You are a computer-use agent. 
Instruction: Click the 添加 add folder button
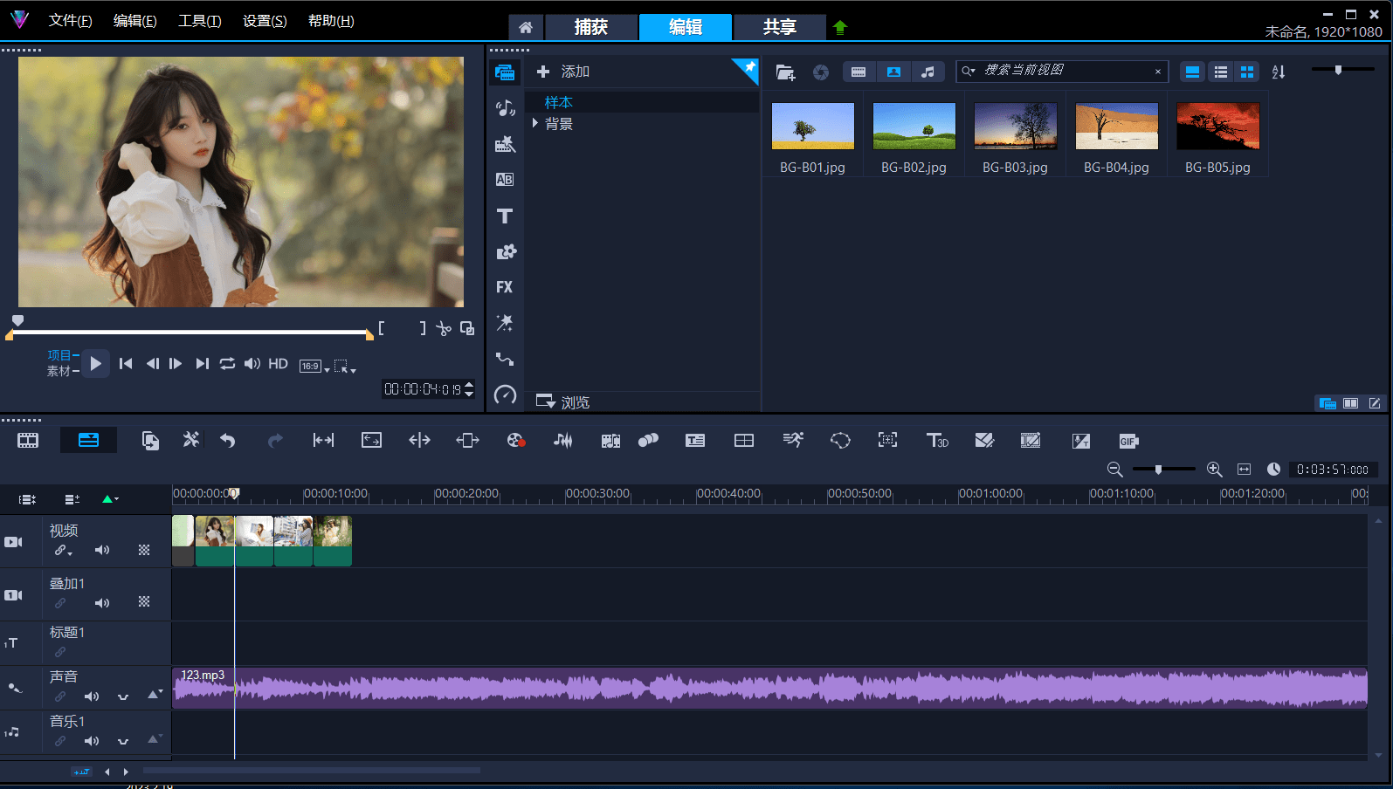coord(563,72)
